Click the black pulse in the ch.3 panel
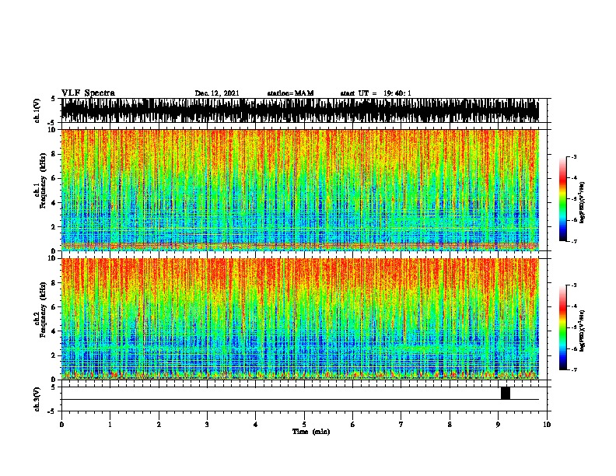The width and height of the screenshot is (616, 476). pyautogui.click(x=506, y=393)
